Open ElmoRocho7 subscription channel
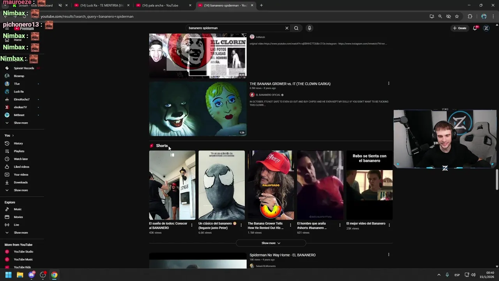The height and width of the screenshot is (281, 499). click(21, 100)
